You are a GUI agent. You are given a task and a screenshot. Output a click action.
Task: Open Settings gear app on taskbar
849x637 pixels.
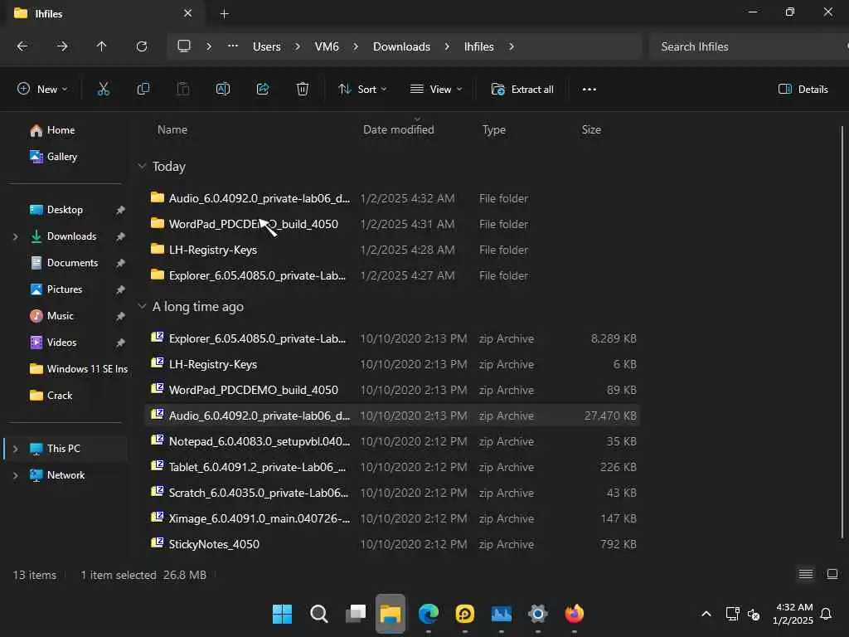tap(537, 615)
